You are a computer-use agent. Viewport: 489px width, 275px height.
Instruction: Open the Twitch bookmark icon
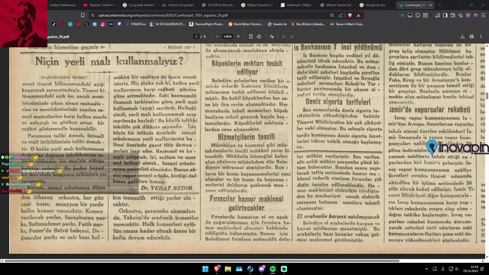(119, 24)
